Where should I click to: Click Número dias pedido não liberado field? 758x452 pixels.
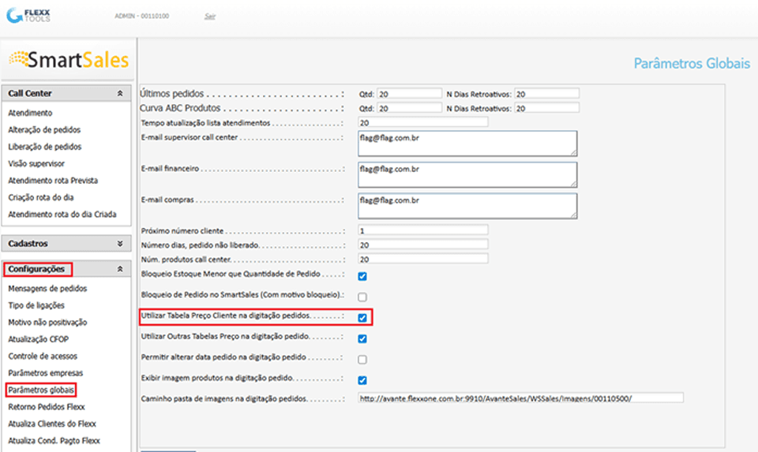point(423,245)
